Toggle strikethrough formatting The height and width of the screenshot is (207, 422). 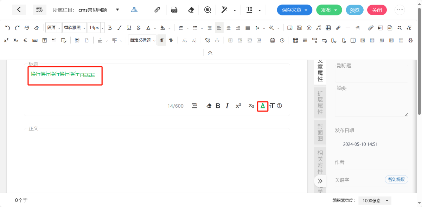[x=139, y=28]
